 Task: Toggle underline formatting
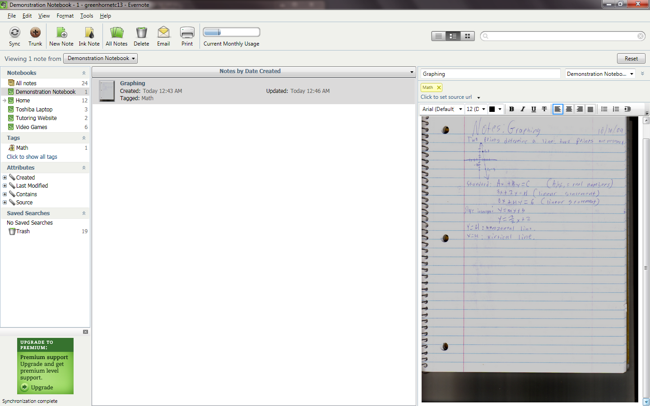click(x=534, y=109)
